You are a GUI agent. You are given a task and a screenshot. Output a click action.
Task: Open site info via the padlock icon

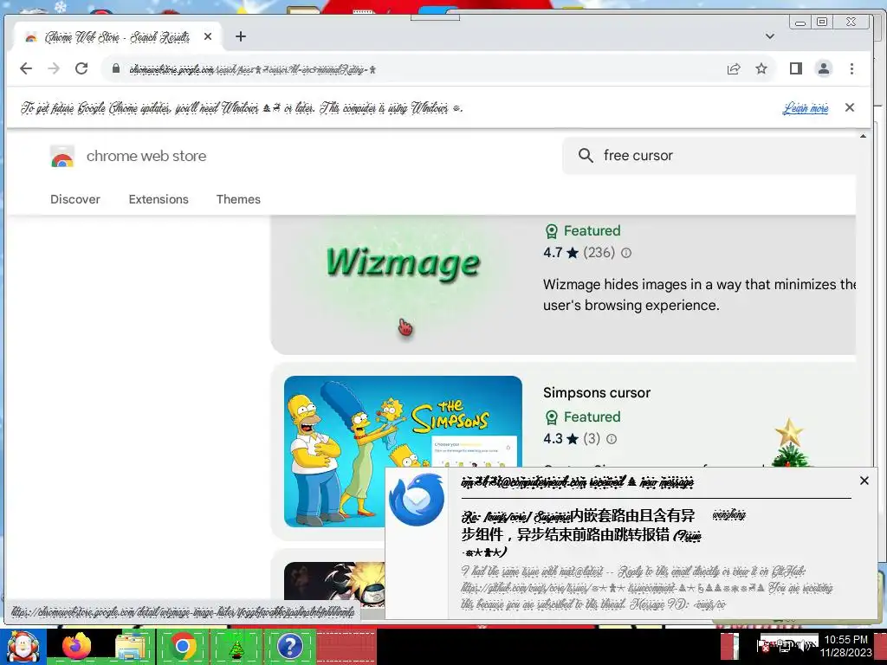click(x=116, y=69)
